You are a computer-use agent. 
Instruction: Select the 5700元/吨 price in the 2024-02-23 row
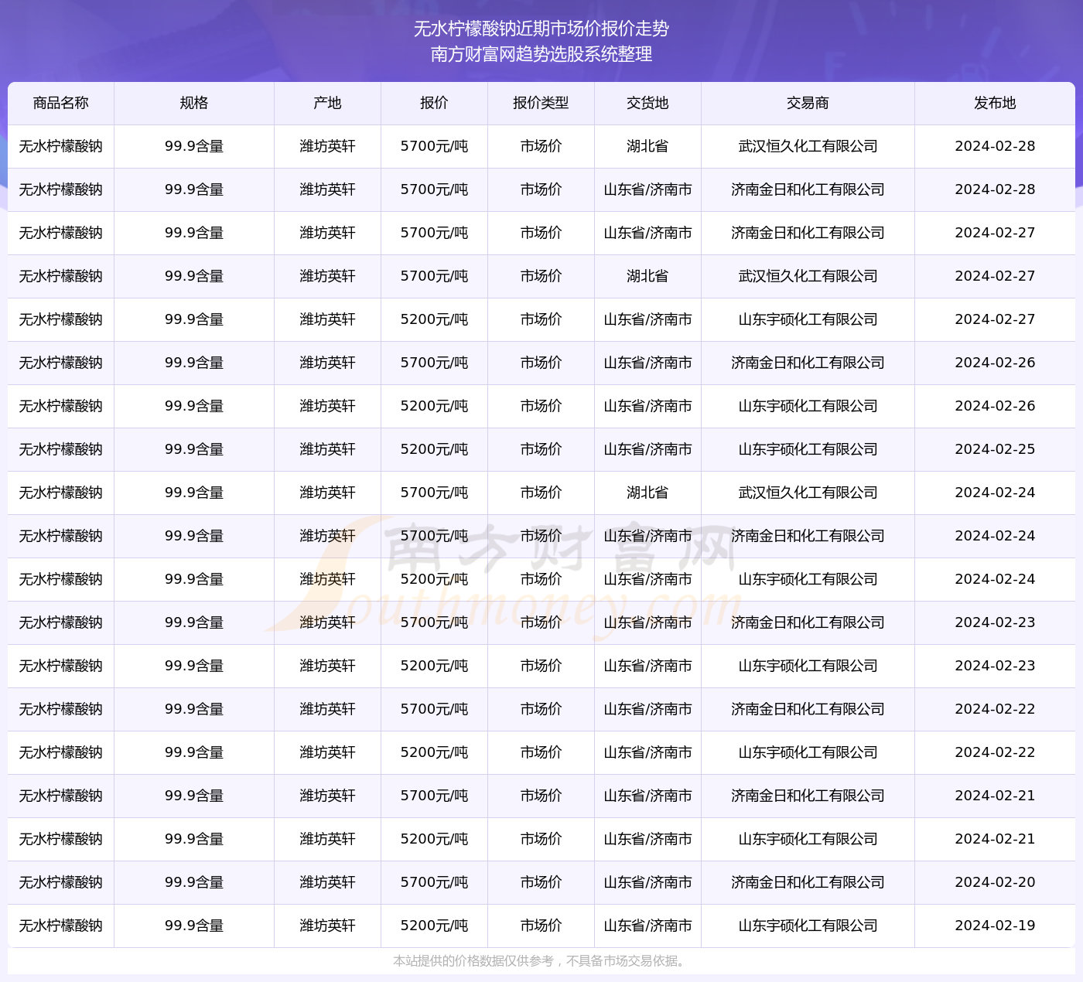(x=434, y=622)
